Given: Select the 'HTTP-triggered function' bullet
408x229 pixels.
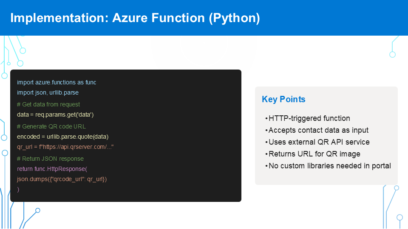Looking at the screenshot, I should 309,118.
